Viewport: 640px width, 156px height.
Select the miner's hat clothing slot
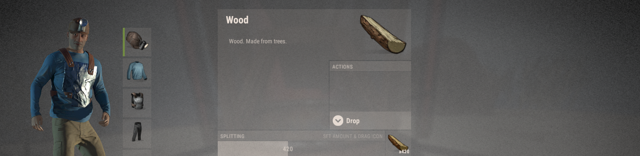(x=137, y=42)
